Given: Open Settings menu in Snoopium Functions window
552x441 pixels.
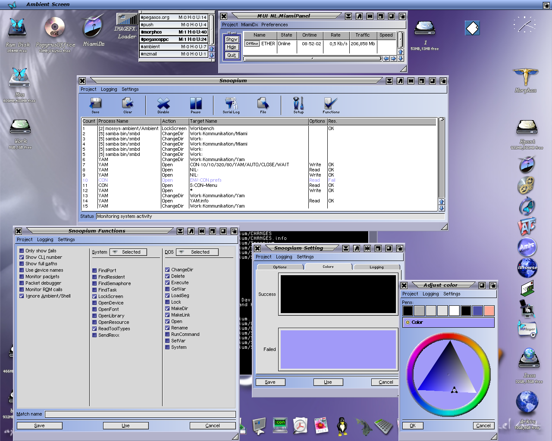Looking at the screenshot, I should coord(66,239).
